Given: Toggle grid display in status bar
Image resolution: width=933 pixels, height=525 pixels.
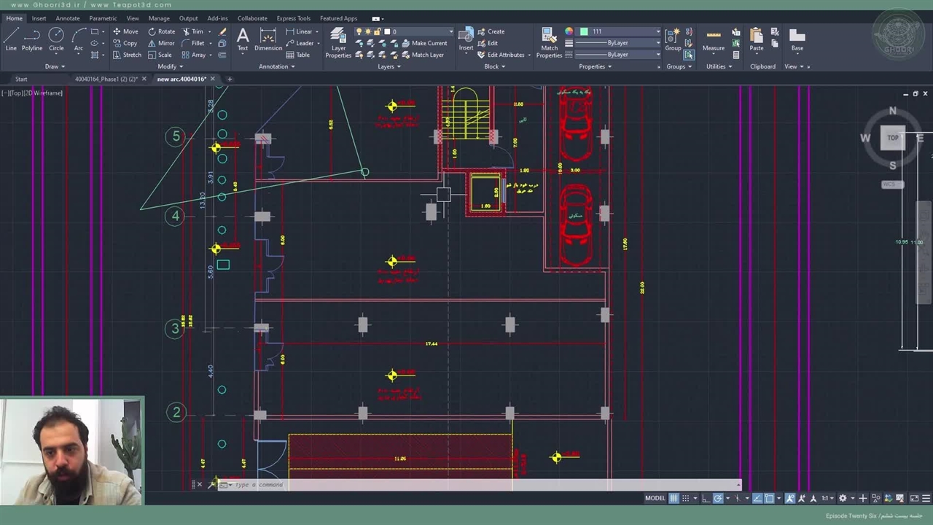Looking at the screenshot, I should [674, 498].
